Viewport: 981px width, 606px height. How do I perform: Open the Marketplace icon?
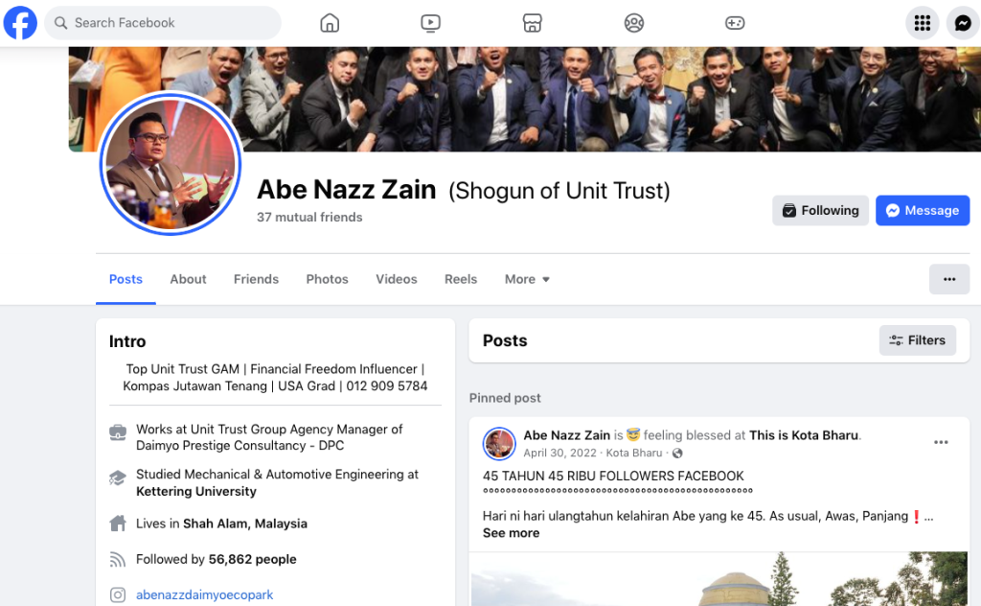532,23
